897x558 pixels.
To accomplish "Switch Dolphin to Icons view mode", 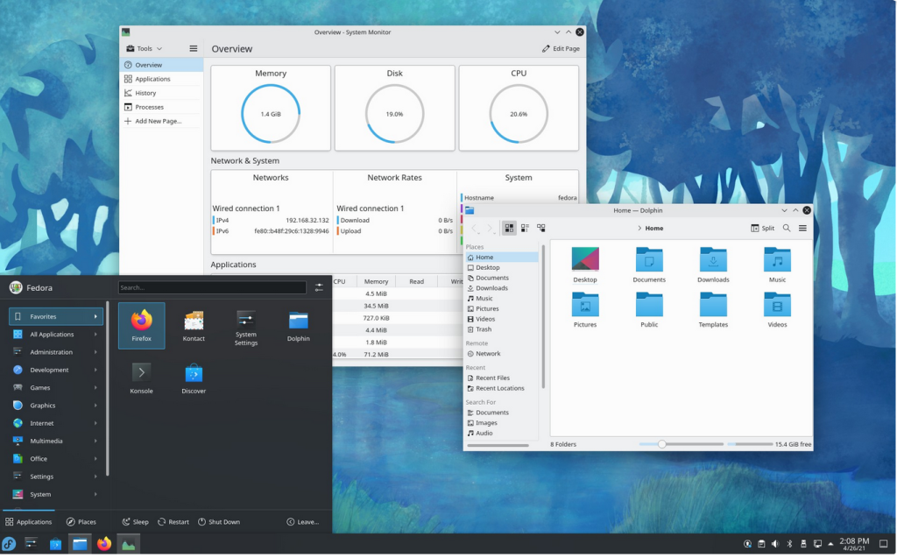I will pos(509,228).
